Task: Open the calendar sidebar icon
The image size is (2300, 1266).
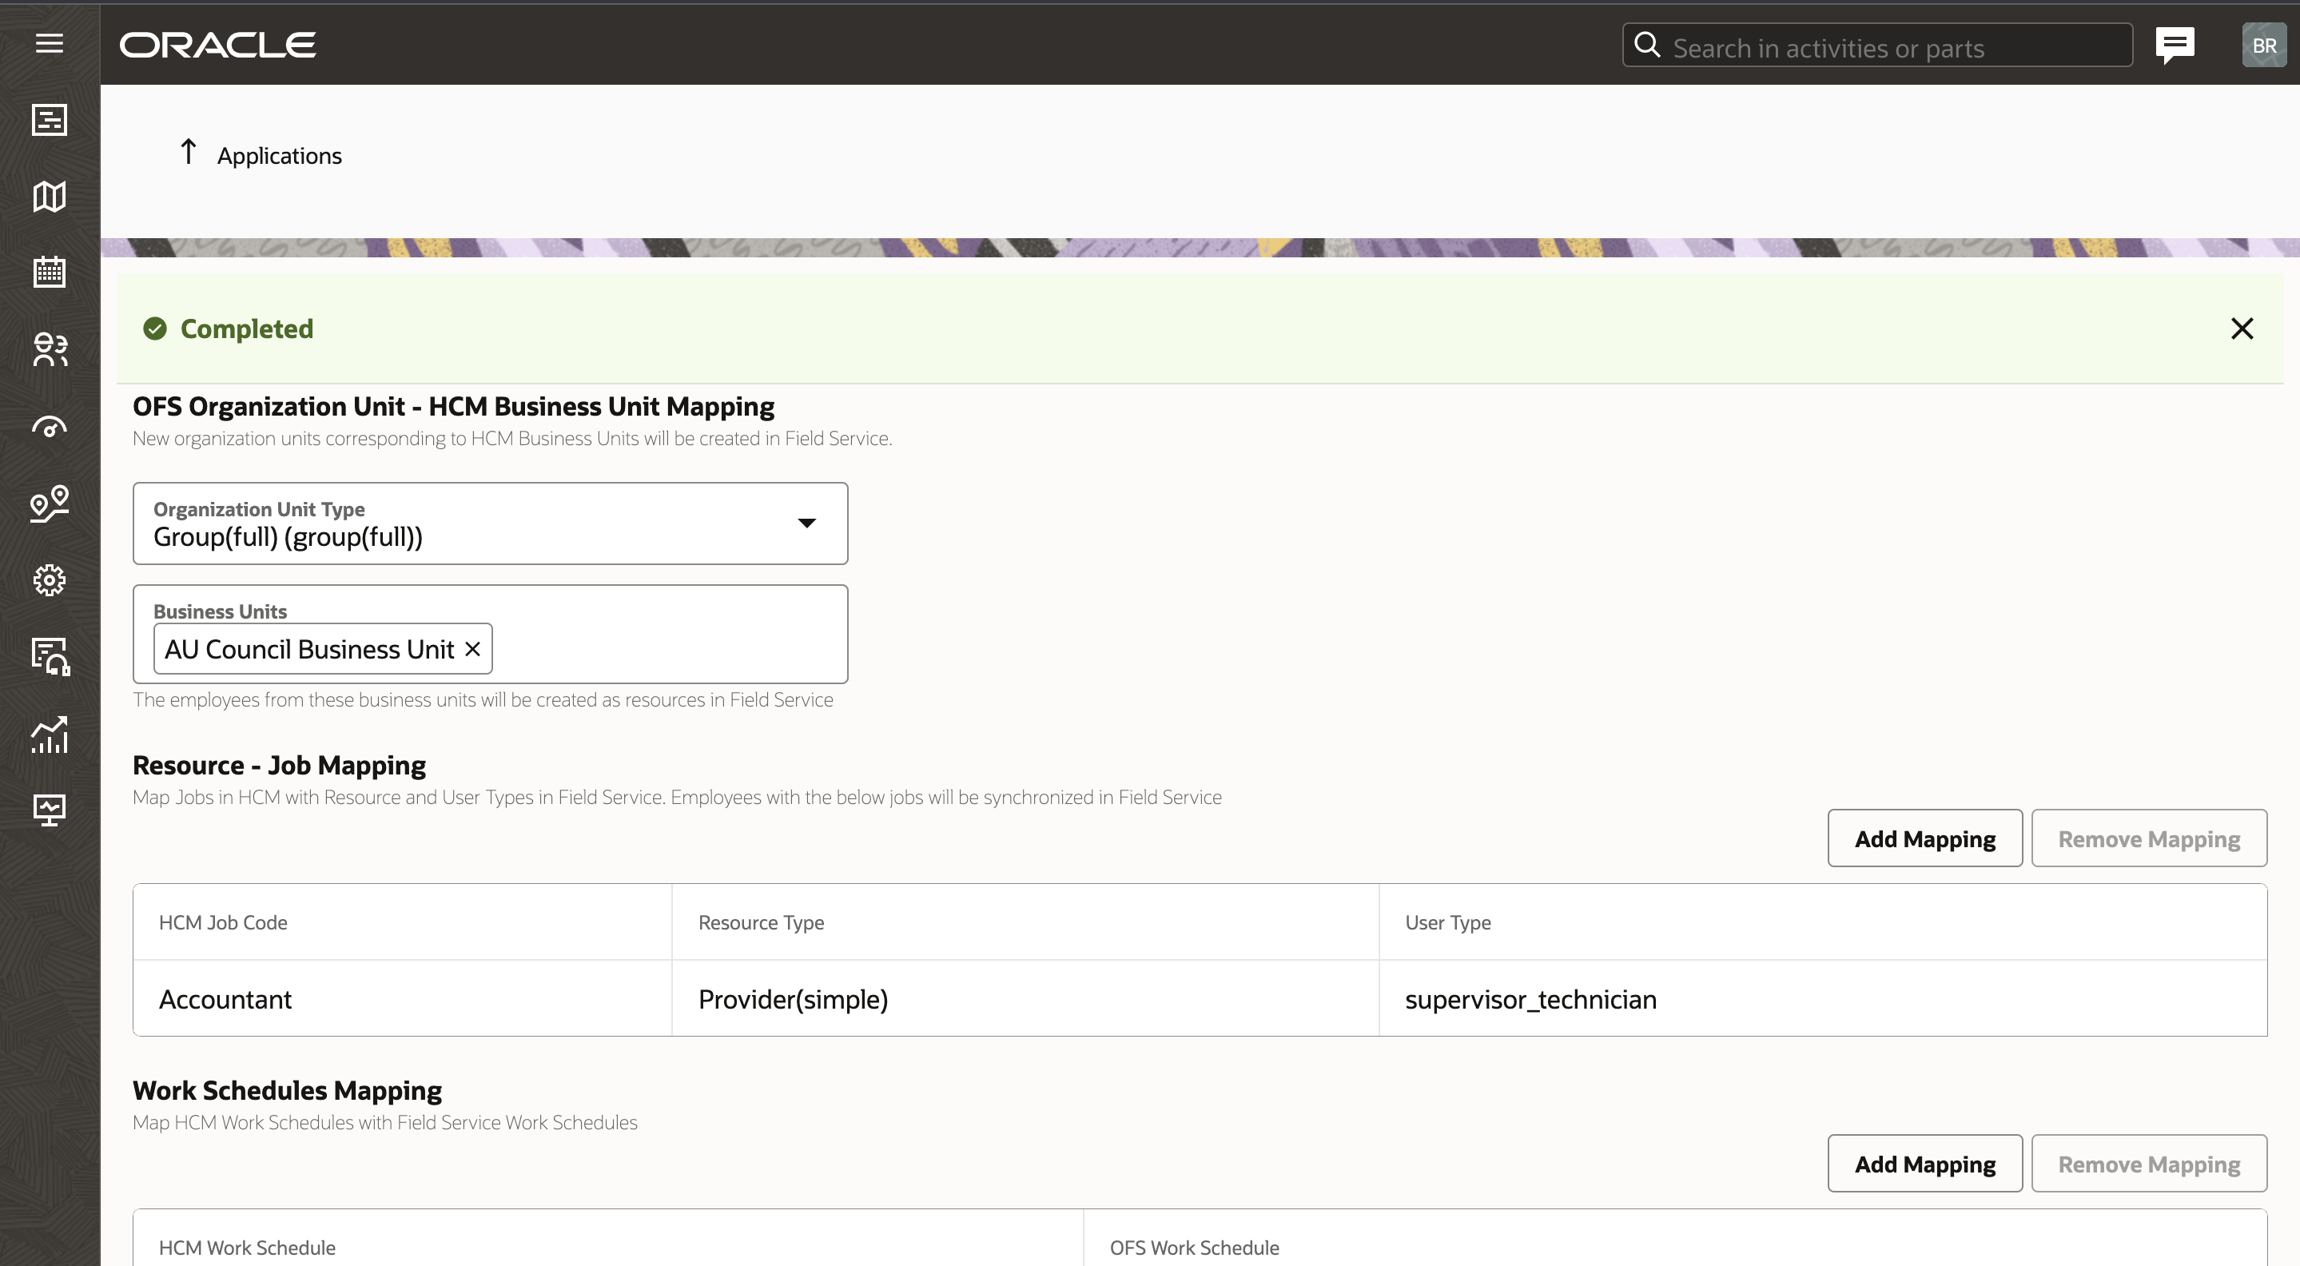Action: pyautogui.click(x=49, y=272)
